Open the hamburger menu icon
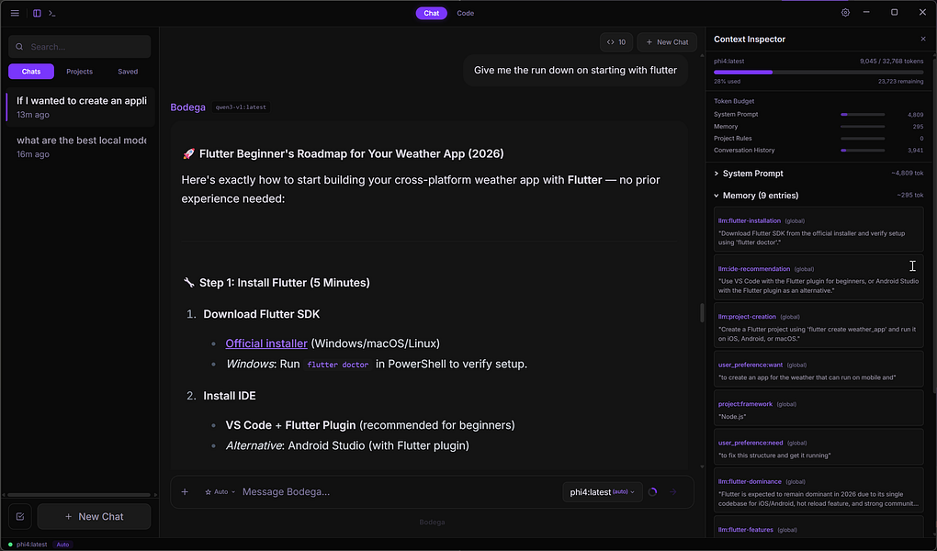 coord(15,13)
